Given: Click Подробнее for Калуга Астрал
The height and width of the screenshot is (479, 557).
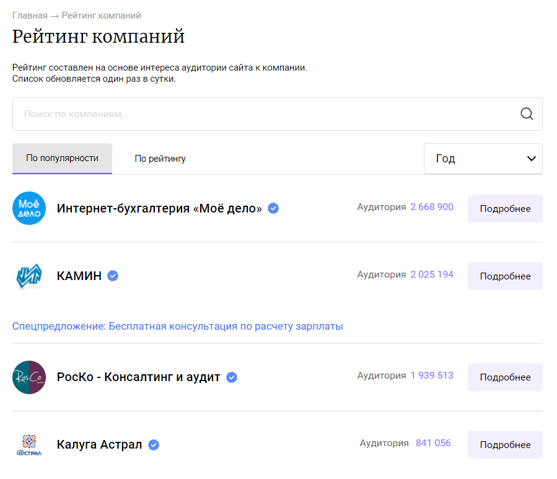Looking at the screenshot, I should [x=505, y=444].
